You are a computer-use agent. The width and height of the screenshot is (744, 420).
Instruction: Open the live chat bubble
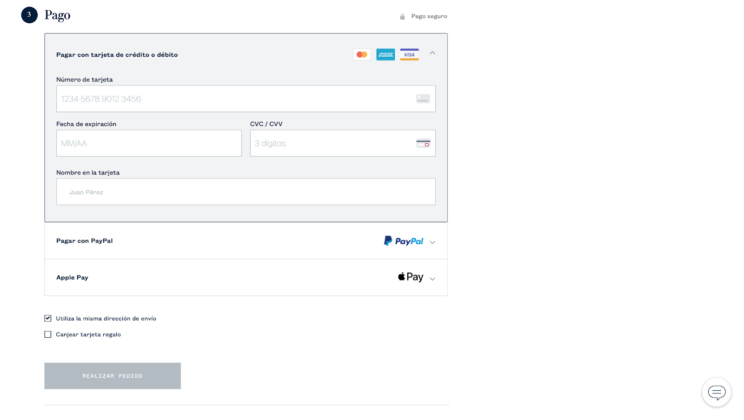[717, 393]
